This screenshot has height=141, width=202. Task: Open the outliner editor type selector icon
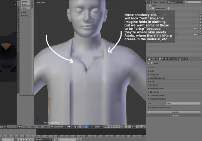149,2
